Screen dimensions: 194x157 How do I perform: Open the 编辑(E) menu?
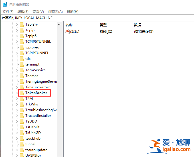(23, 12)
